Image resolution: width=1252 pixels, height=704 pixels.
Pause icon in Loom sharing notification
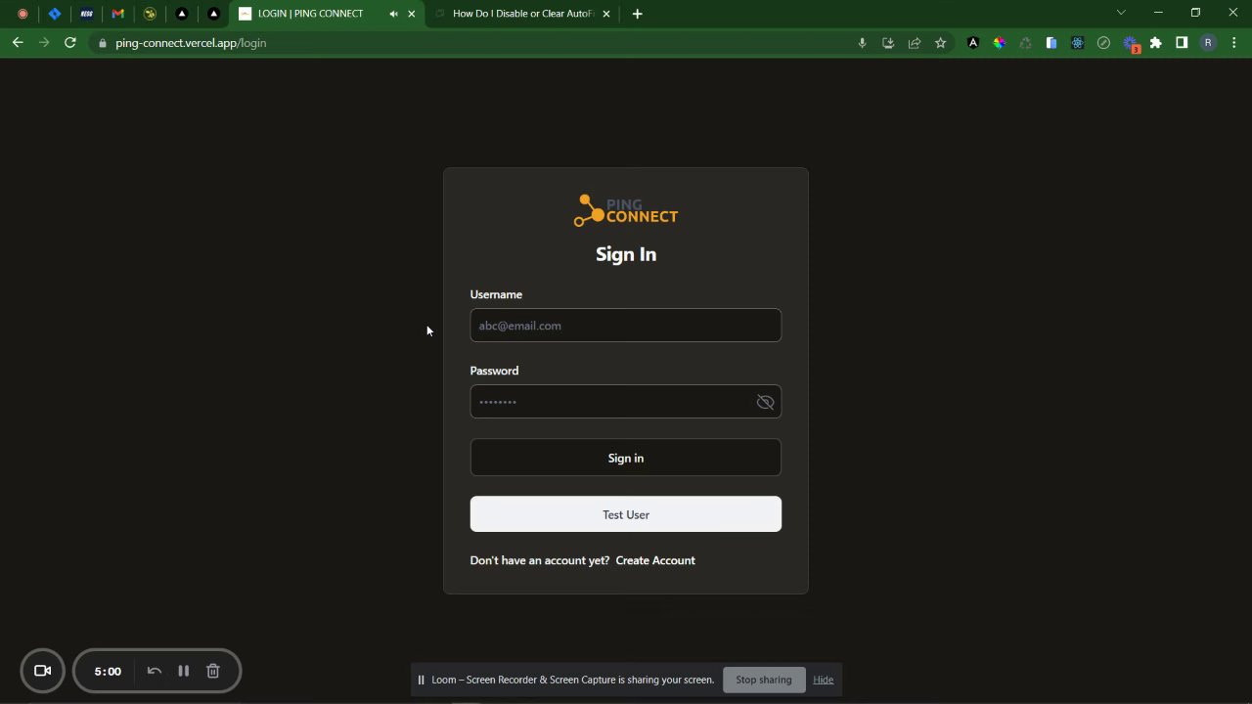click(x=421, y=680)
